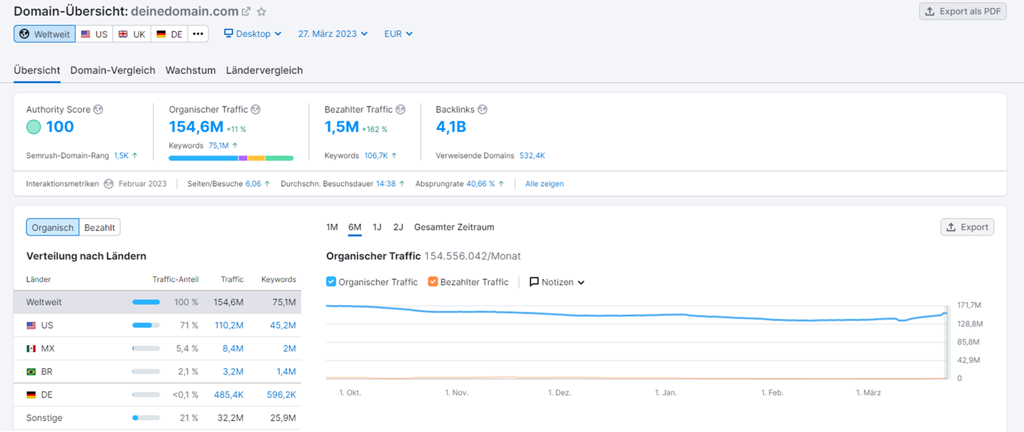Click the Organischer Traffic info globe icon
The height and width of the screenshot is (432, 1024).
[256, 109]
